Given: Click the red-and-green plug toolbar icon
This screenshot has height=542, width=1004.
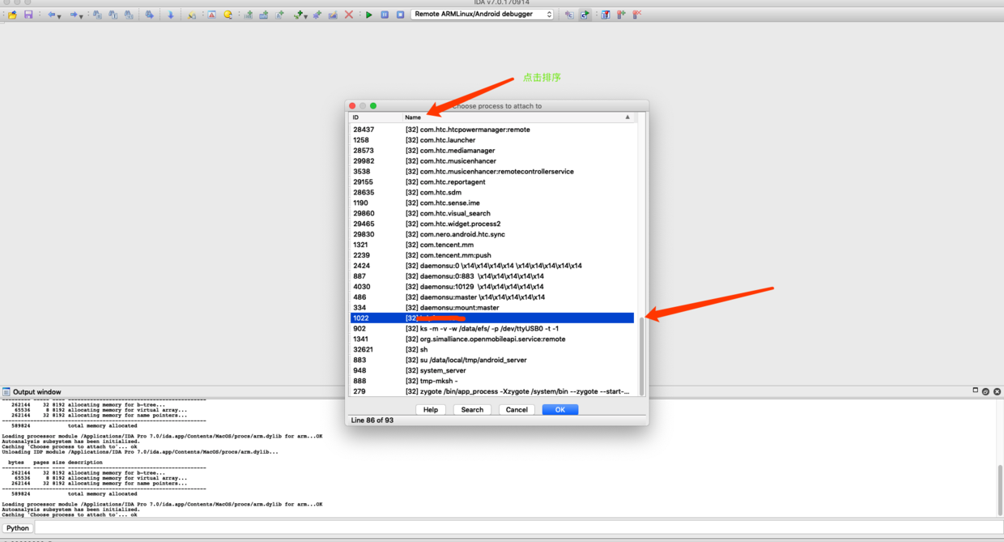Looking at the screenshot, I should coord(621,15).
